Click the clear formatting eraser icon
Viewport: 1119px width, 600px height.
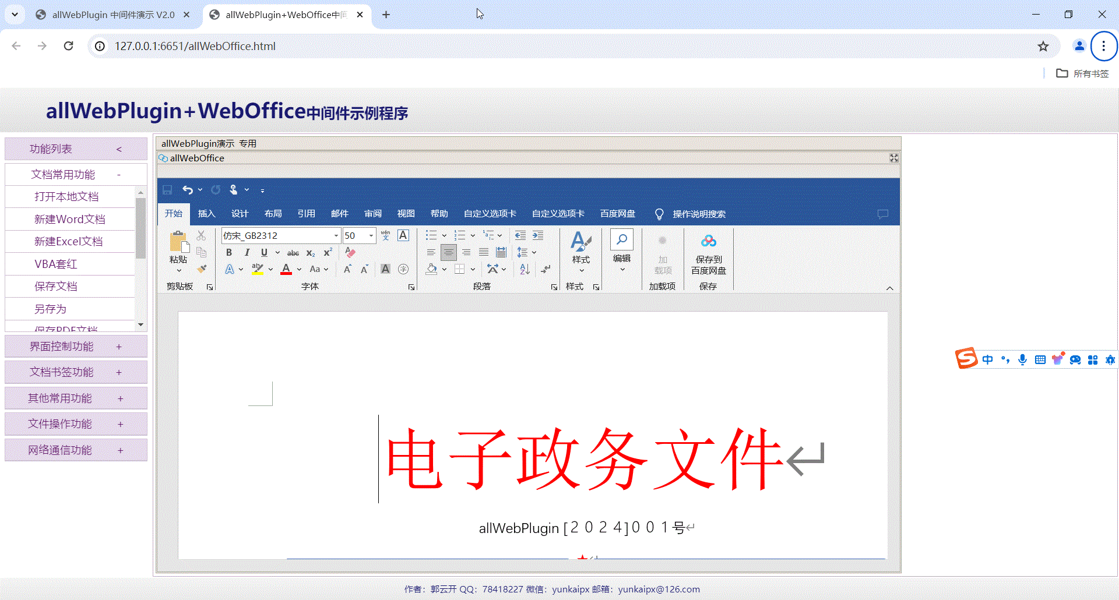[x=350, y=252]
